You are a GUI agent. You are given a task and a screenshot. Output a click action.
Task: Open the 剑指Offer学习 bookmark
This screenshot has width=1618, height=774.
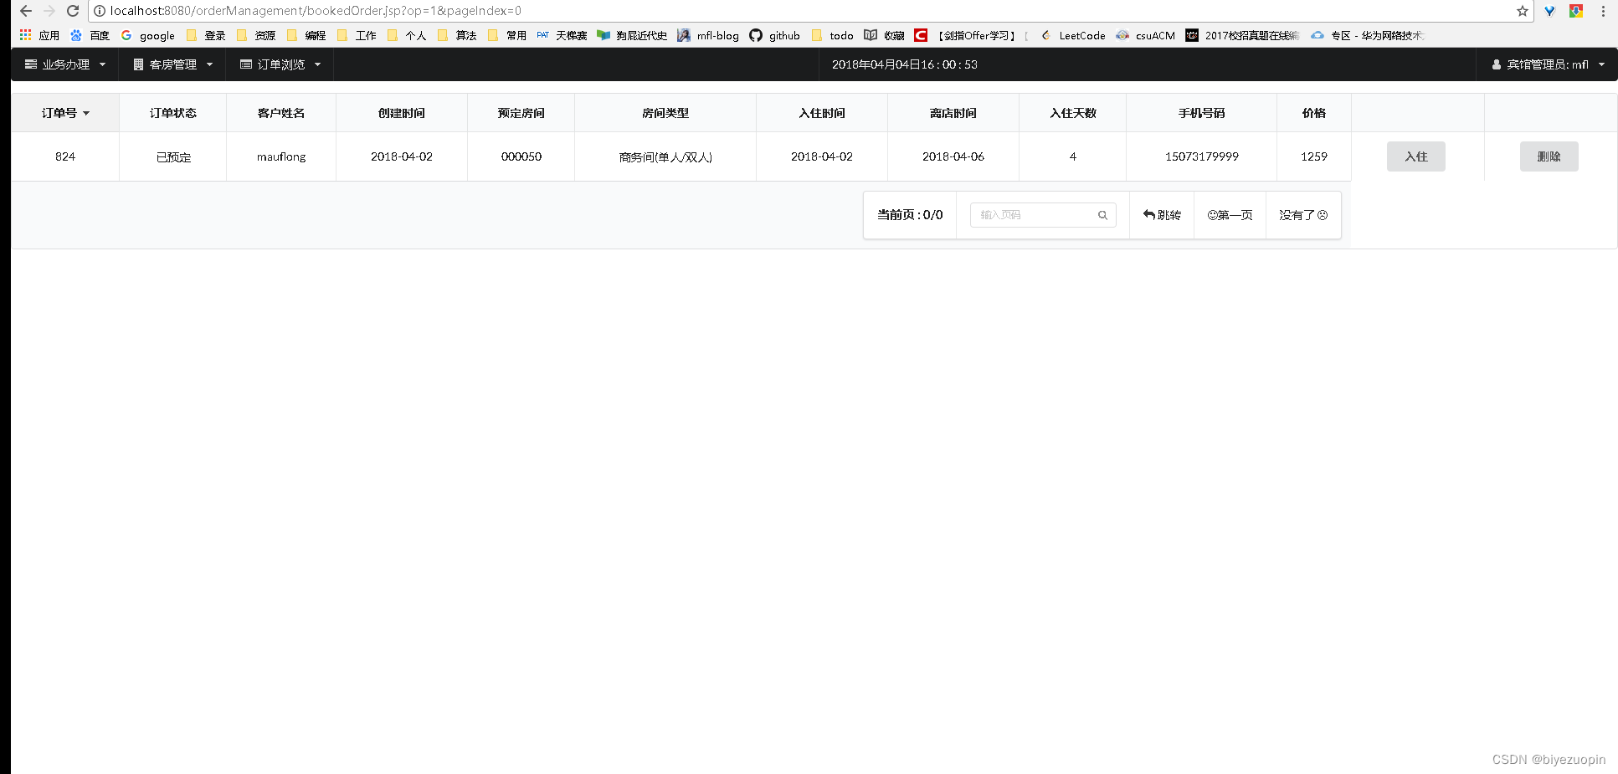(x=972, y=35)
